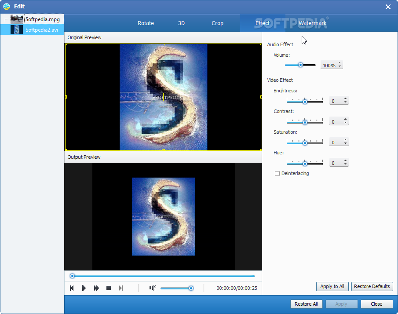Click the Volume slider handle
The height and width of the screenshot is (314, 398).
point(300,65)
